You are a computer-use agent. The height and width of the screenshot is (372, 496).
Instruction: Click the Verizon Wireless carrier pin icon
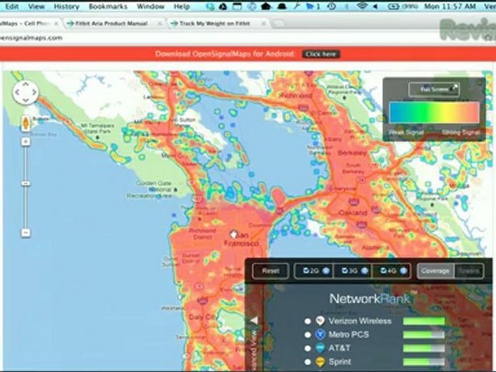[x=320, y=321]
